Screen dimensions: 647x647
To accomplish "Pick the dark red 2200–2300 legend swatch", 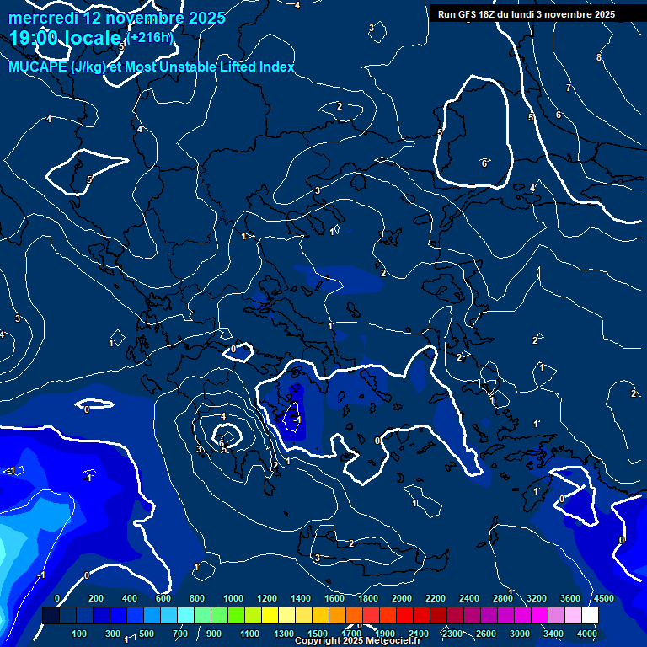I will [x=438, y=615].
